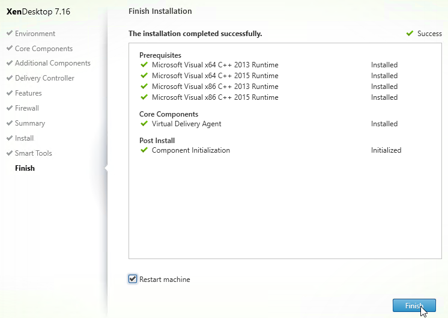
Task: Click checkmark beside Visual x86 C++ 2013 Runtime
Action: [x=144, y=86]
